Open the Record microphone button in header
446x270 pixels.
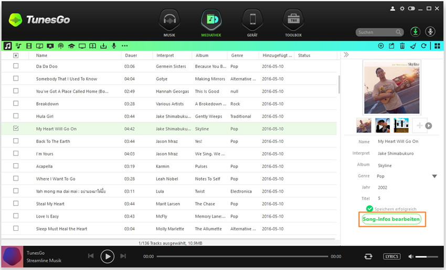tap(430, 31)
